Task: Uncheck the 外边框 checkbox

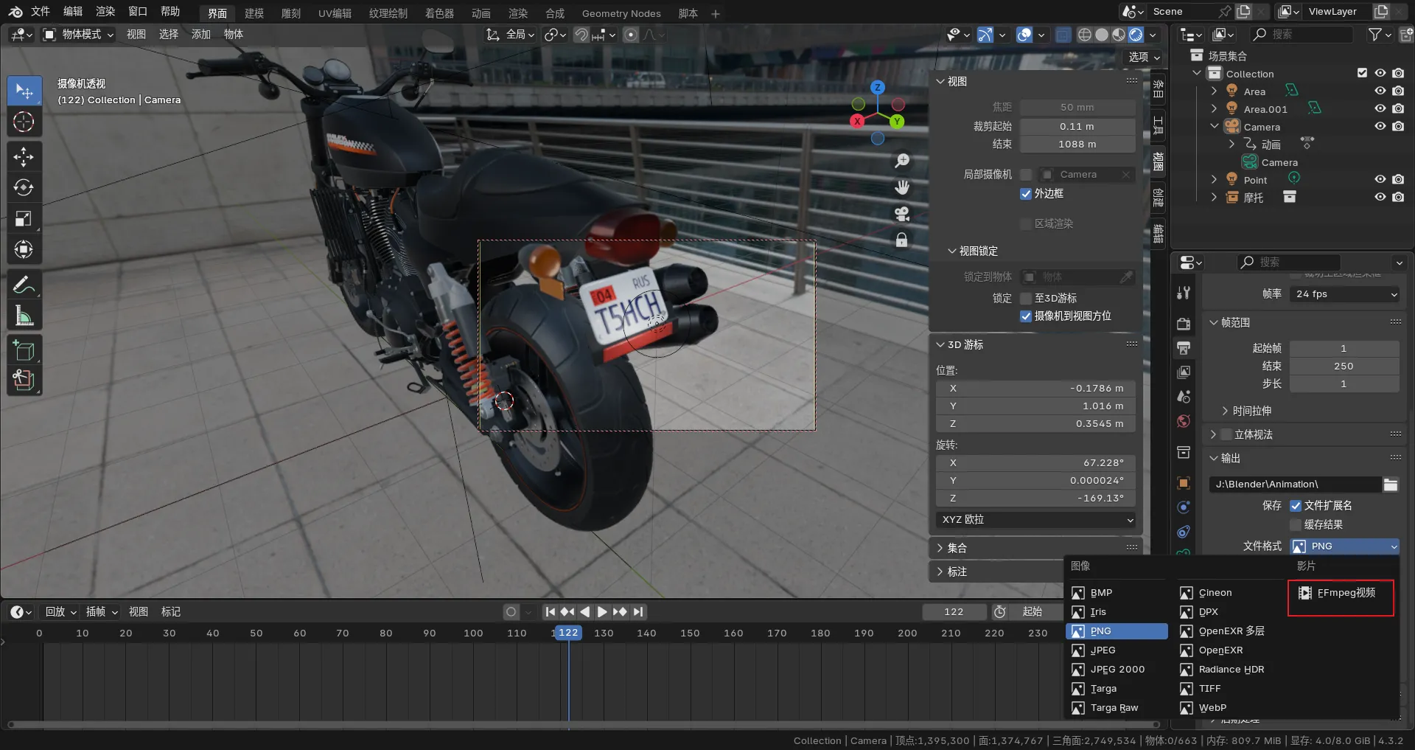Action: [x=1025, y=194]
